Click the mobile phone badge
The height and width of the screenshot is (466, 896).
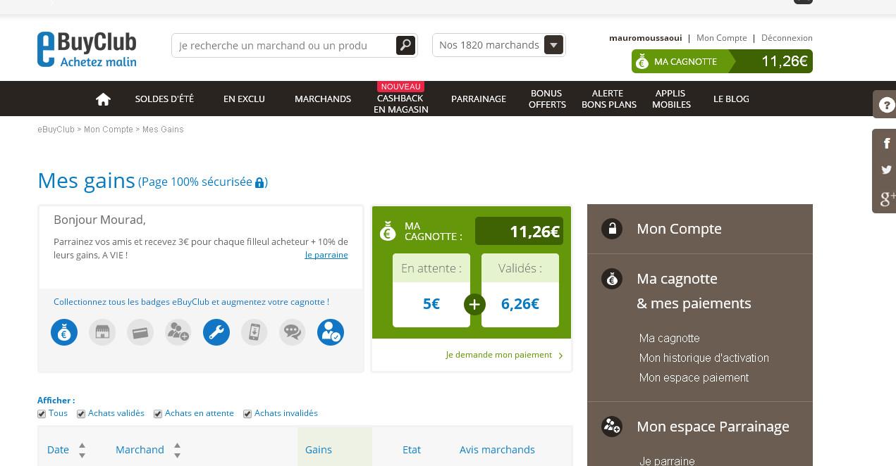254,332
